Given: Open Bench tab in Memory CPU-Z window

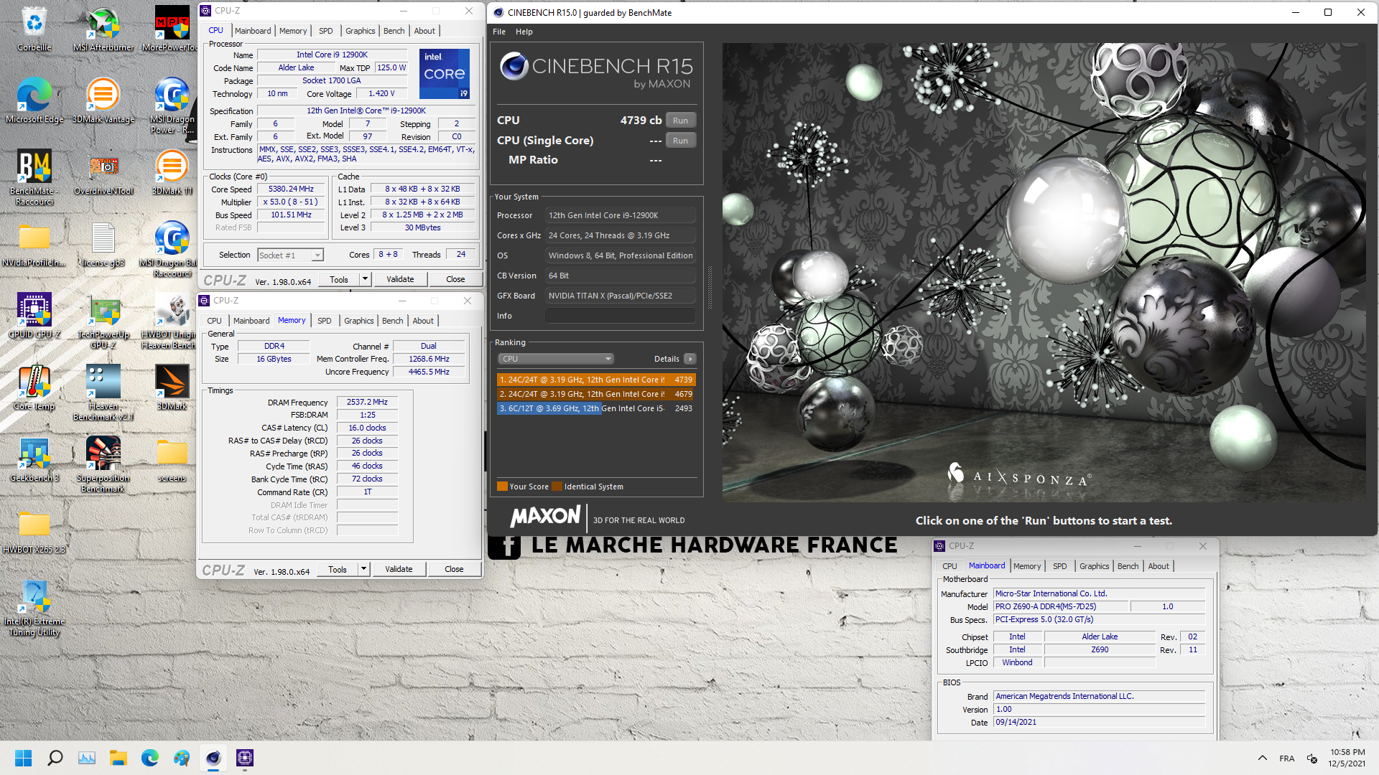Looking at the screenshot, I should [392, 321].
